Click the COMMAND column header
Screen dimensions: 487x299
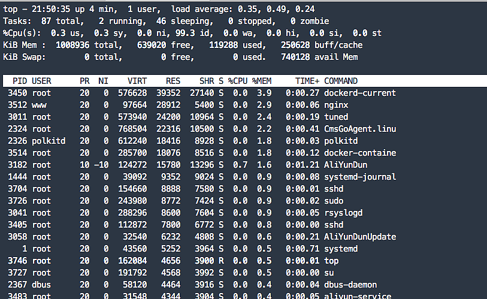tap(341, 81)
